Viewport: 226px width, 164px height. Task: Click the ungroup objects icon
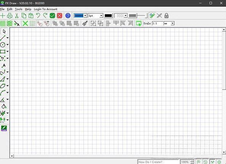click(100, 23)
